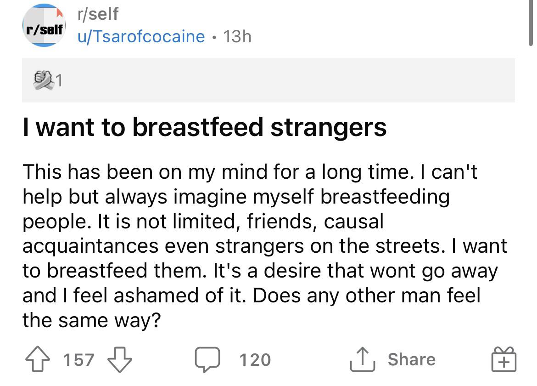Click the fist-bump award icon
This screenshot has width=537, height=386.
pos(43,80)
